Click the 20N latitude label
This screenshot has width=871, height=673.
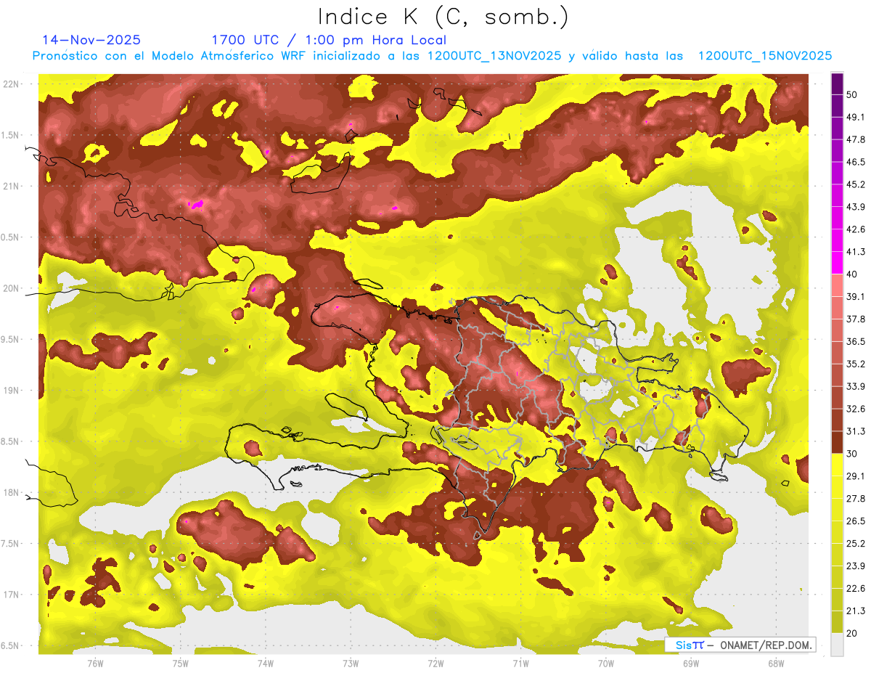click(12, 288)
